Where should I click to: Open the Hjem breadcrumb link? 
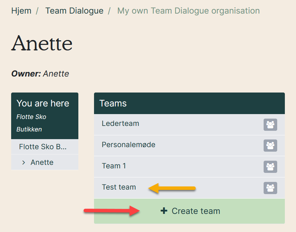tap(21, 11)
